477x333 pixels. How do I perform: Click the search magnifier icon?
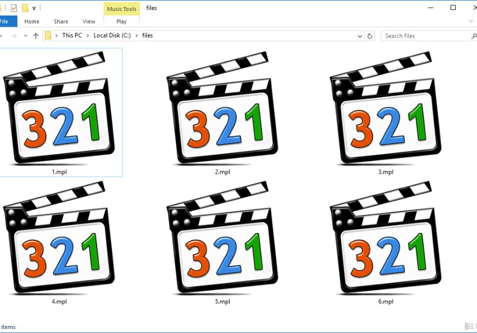(474, 36)
